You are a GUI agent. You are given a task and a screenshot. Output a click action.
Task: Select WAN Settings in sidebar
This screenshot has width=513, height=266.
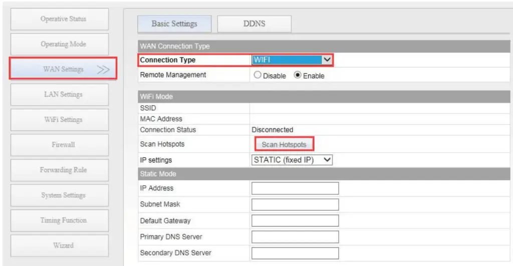[63, 69]
